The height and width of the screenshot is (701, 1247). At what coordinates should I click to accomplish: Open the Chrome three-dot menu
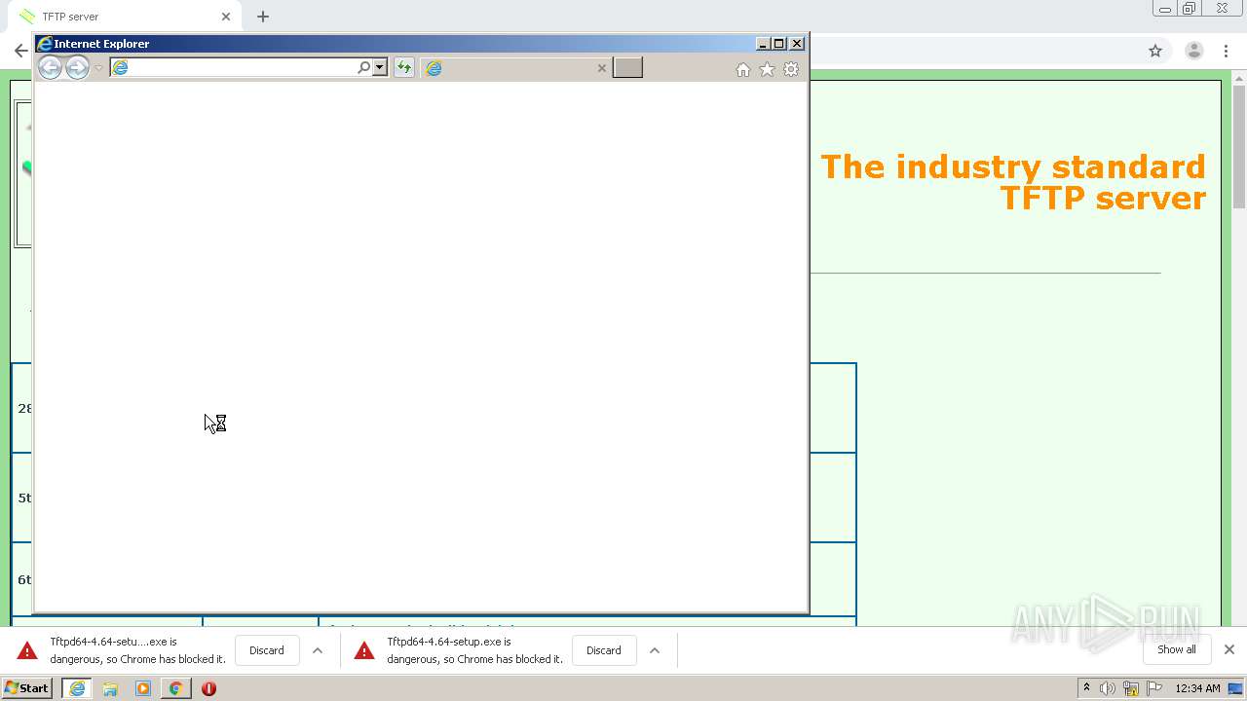click(x=1228, y=51)
